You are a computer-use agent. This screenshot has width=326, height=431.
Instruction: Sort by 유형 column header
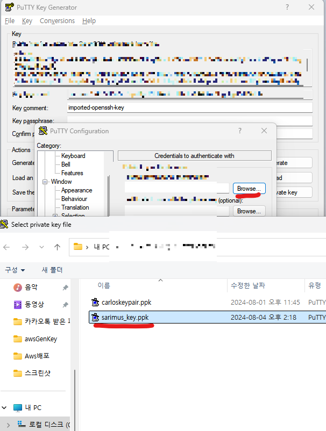(x=315, y=285)
